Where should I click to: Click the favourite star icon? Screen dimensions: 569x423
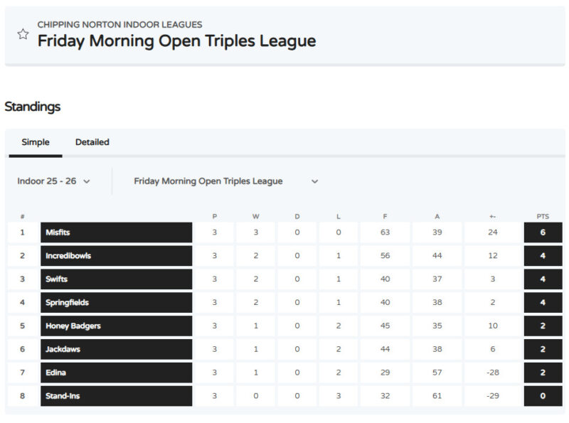click(23, 34)
